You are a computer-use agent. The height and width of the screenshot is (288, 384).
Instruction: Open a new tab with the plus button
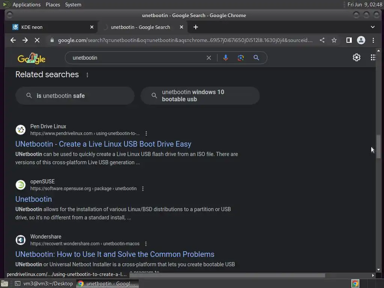(196, 27)
